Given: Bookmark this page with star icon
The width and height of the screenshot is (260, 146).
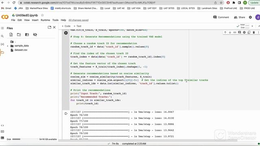Looking at the screenshot, I should tap(221, 3).
